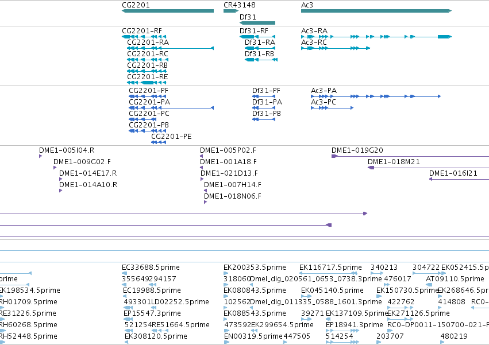
Task: Click the Ac3-PA protein label
Action: coord(324,91)
